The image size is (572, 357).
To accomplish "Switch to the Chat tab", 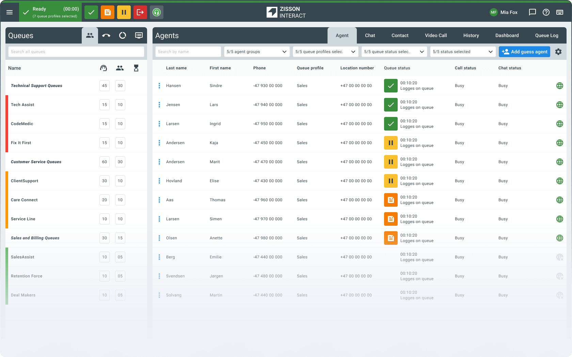I will pos(370,35).
